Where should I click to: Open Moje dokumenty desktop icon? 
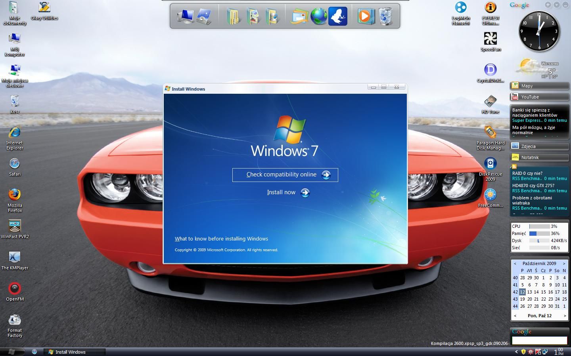point(15,13)
